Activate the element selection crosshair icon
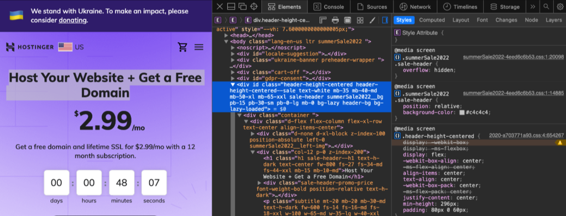The width and height of the screenshot is (566, 216). [254, 7]
